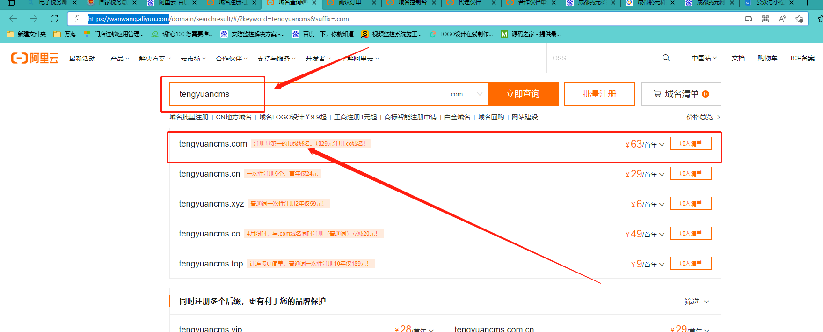823x332 pixels.
Task: Click the 立即查询 search button
Action: [x=523, y=94]
